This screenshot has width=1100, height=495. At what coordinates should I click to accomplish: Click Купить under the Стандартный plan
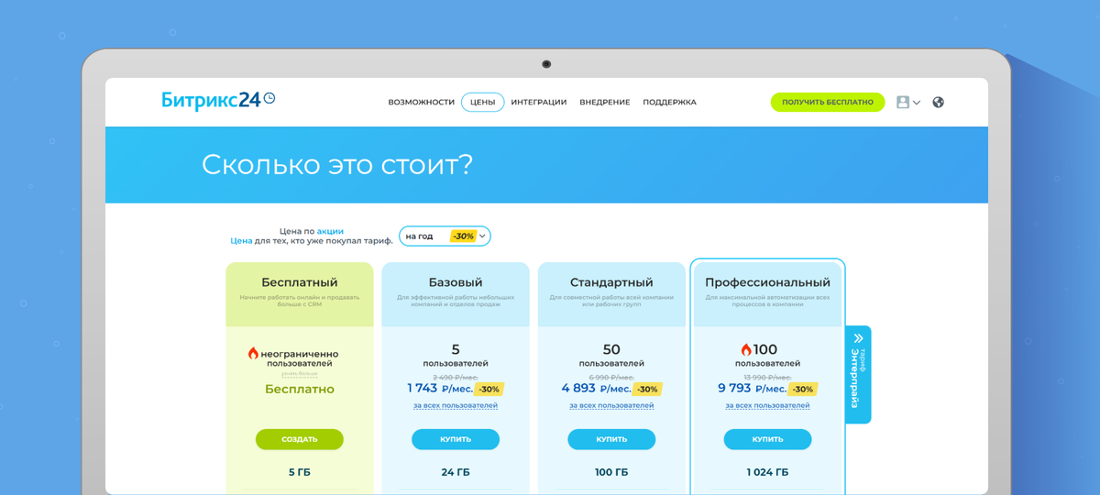(x=611, y=439)
